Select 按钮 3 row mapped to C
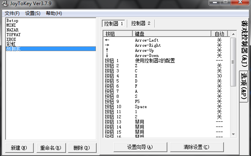The image size is (251, 156). [167, 71]
